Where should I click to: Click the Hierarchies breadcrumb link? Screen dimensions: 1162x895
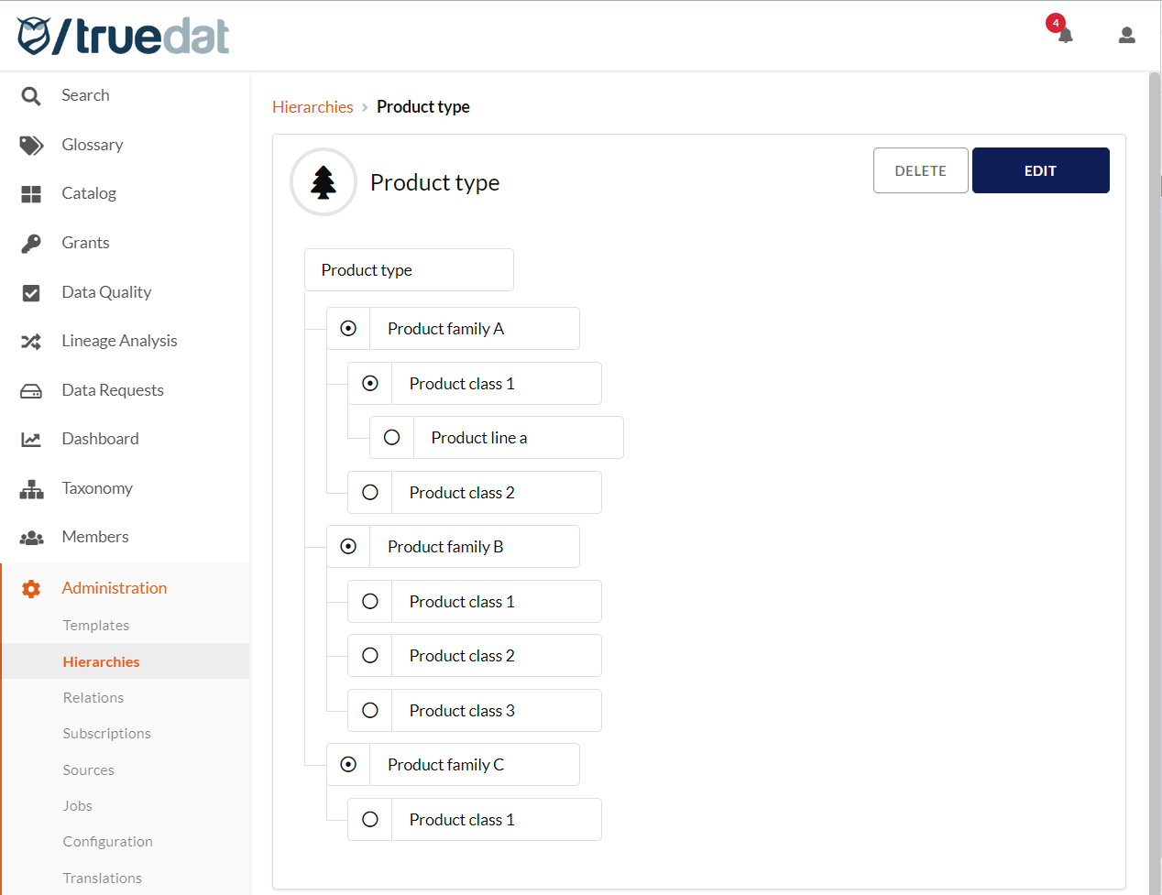click(x=312, y=107)
